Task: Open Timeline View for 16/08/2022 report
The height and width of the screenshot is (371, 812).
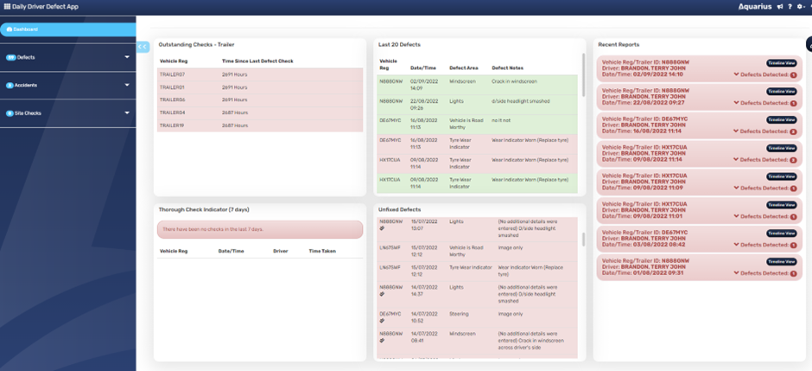Action: click(x=781, y=120)
